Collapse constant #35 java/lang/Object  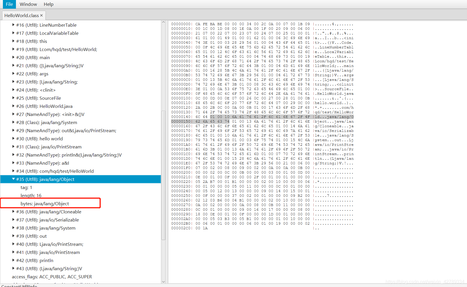[x=13, y=179]
